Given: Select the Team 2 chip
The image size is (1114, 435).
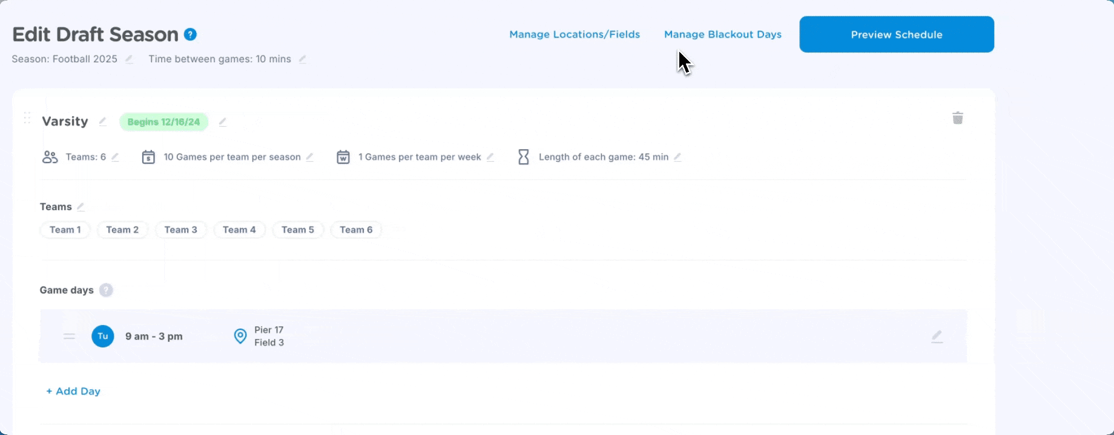Looking at the screenshot, I should click(x=122, y=230).
